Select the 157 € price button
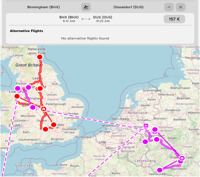This screenshot has height=177, width=200. click(174, 19)
